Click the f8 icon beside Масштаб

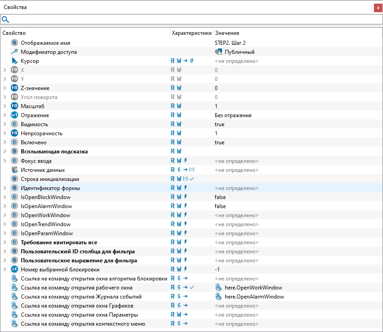(x=14, y=106)
